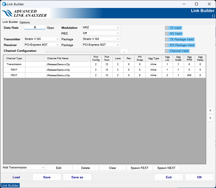Expand the Transmitter Stratix V GX dropdown
216x188 pixels.
42,39
